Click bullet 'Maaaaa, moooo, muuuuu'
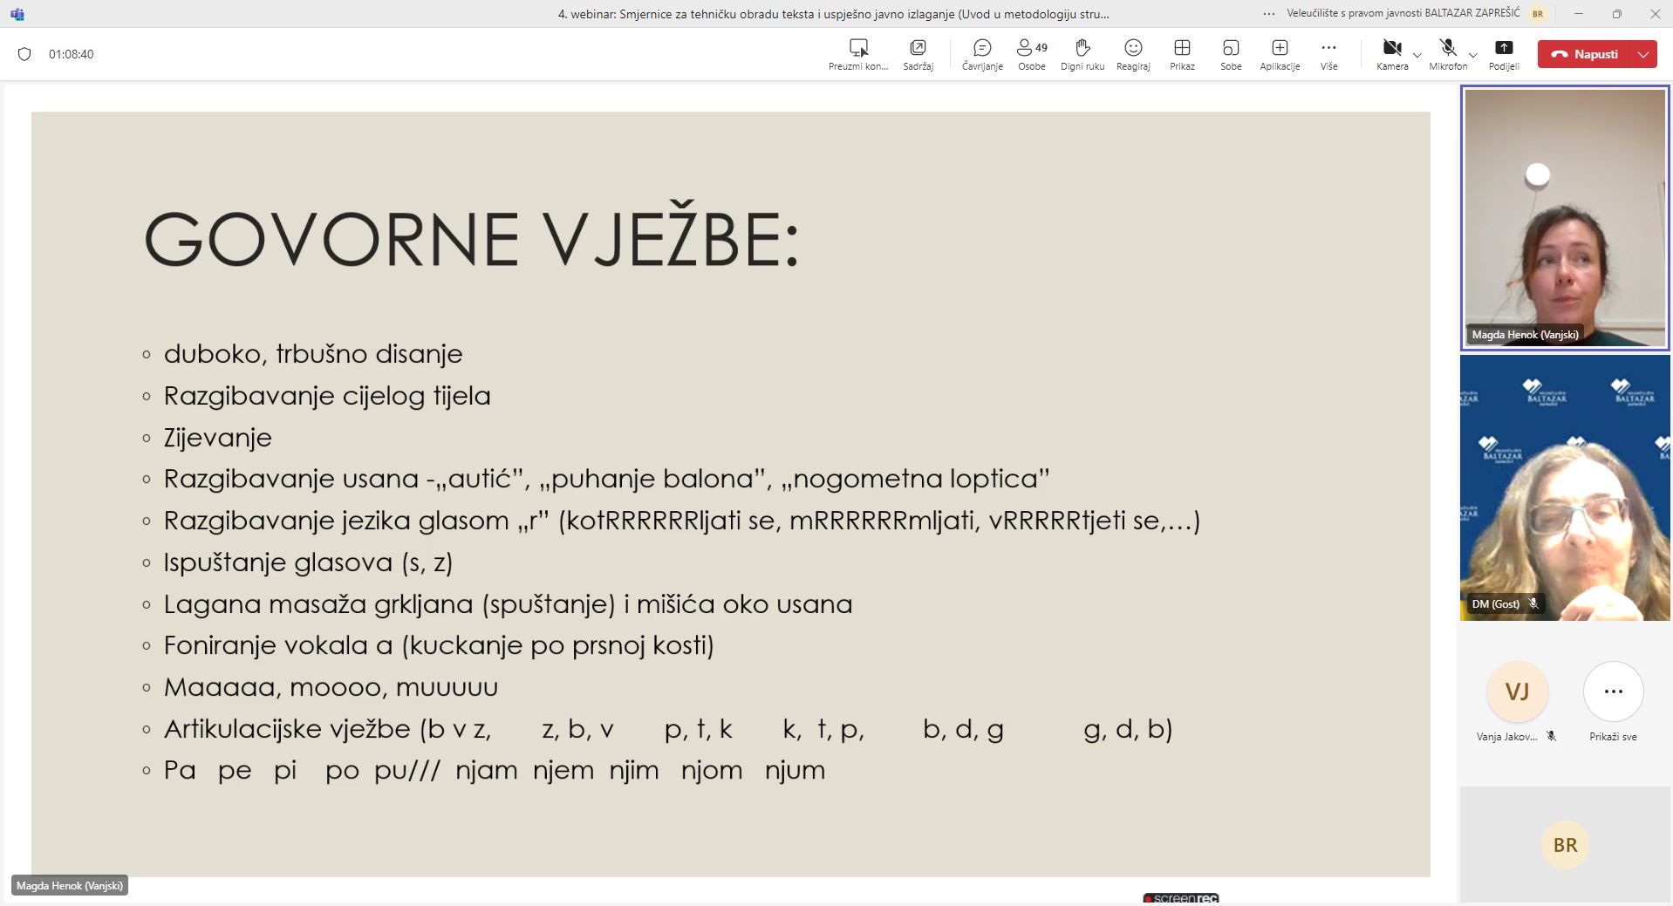 331,687
